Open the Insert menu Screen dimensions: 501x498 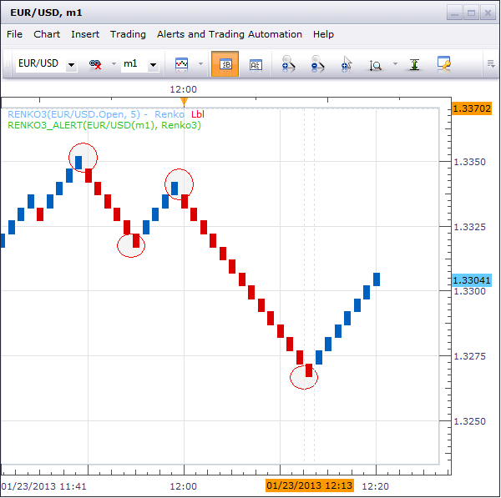pos(85,34)
